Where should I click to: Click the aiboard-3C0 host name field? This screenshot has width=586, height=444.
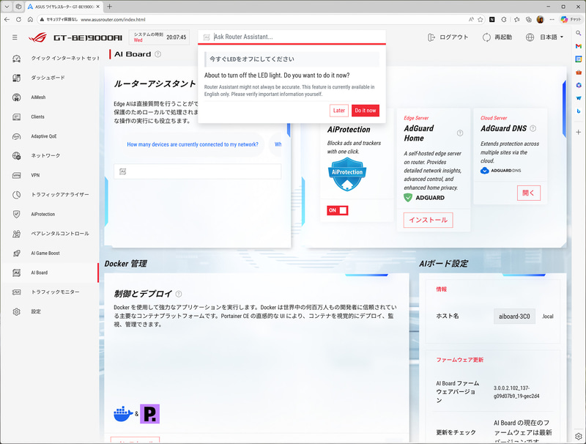pos(514,317)
